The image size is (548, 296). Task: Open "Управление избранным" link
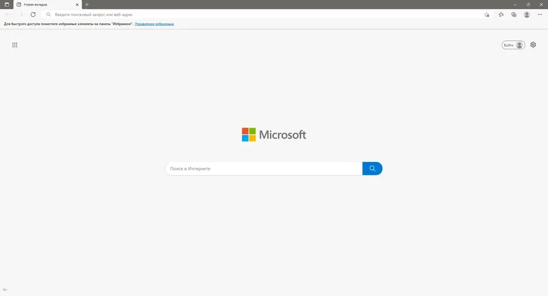(x=155, y=24)
